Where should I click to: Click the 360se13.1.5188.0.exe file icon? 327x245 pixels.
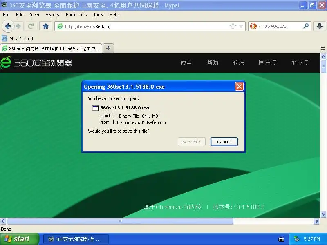(x=95, y=108)
